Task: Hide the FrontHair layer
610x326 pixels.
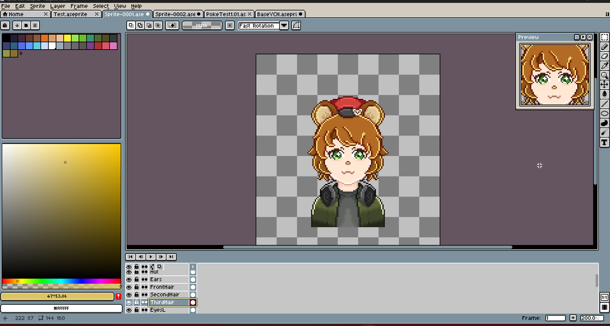Action: pos(129,287)
